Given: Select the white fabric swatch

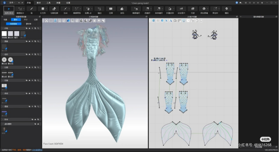Looking at the screenshot, I should (4, 33).
